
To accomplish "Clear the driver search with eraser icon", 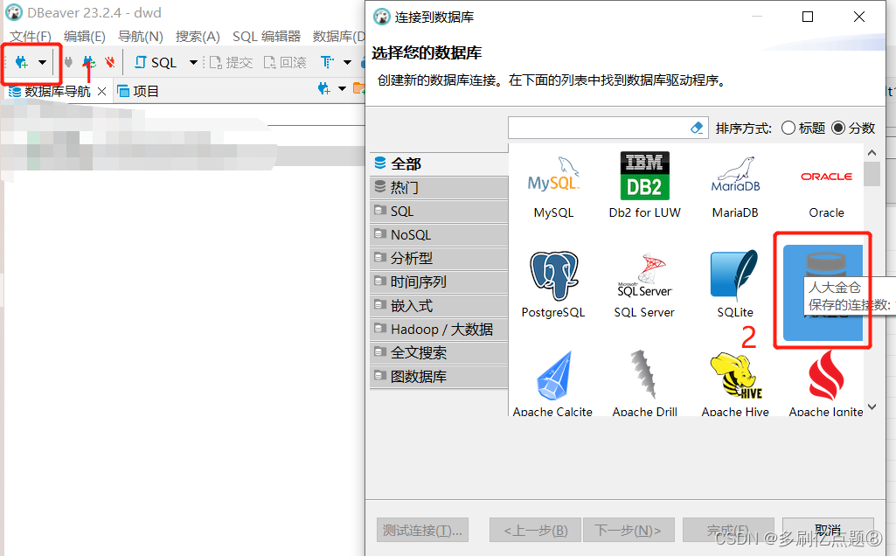I will point(697,128).
